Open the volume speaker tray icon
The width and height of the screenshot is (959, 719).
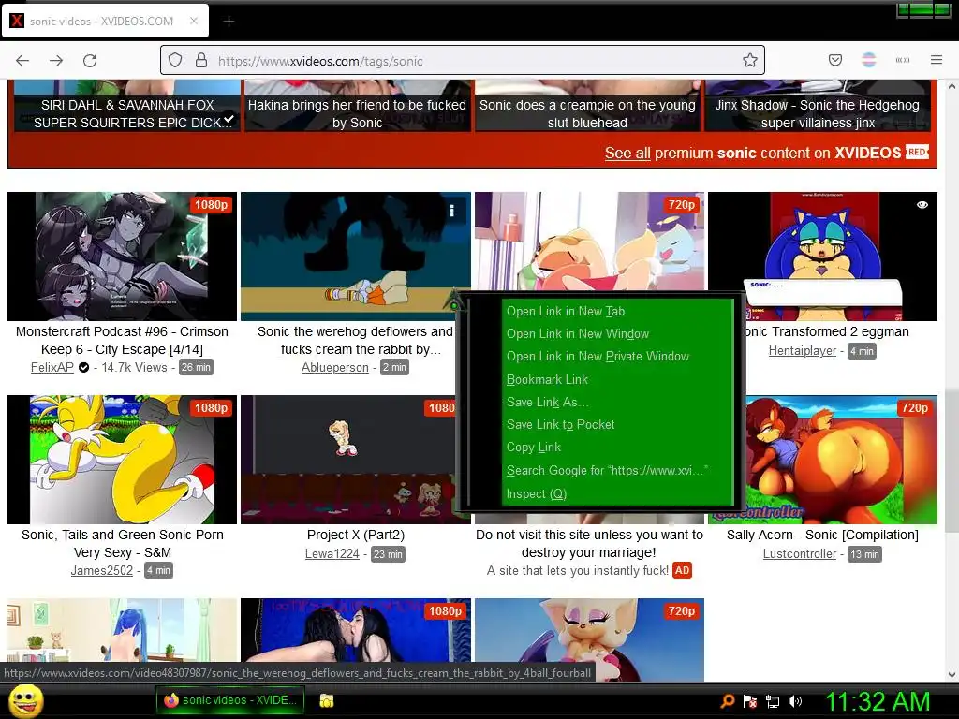pyautogui.click(x=794, y=701)
